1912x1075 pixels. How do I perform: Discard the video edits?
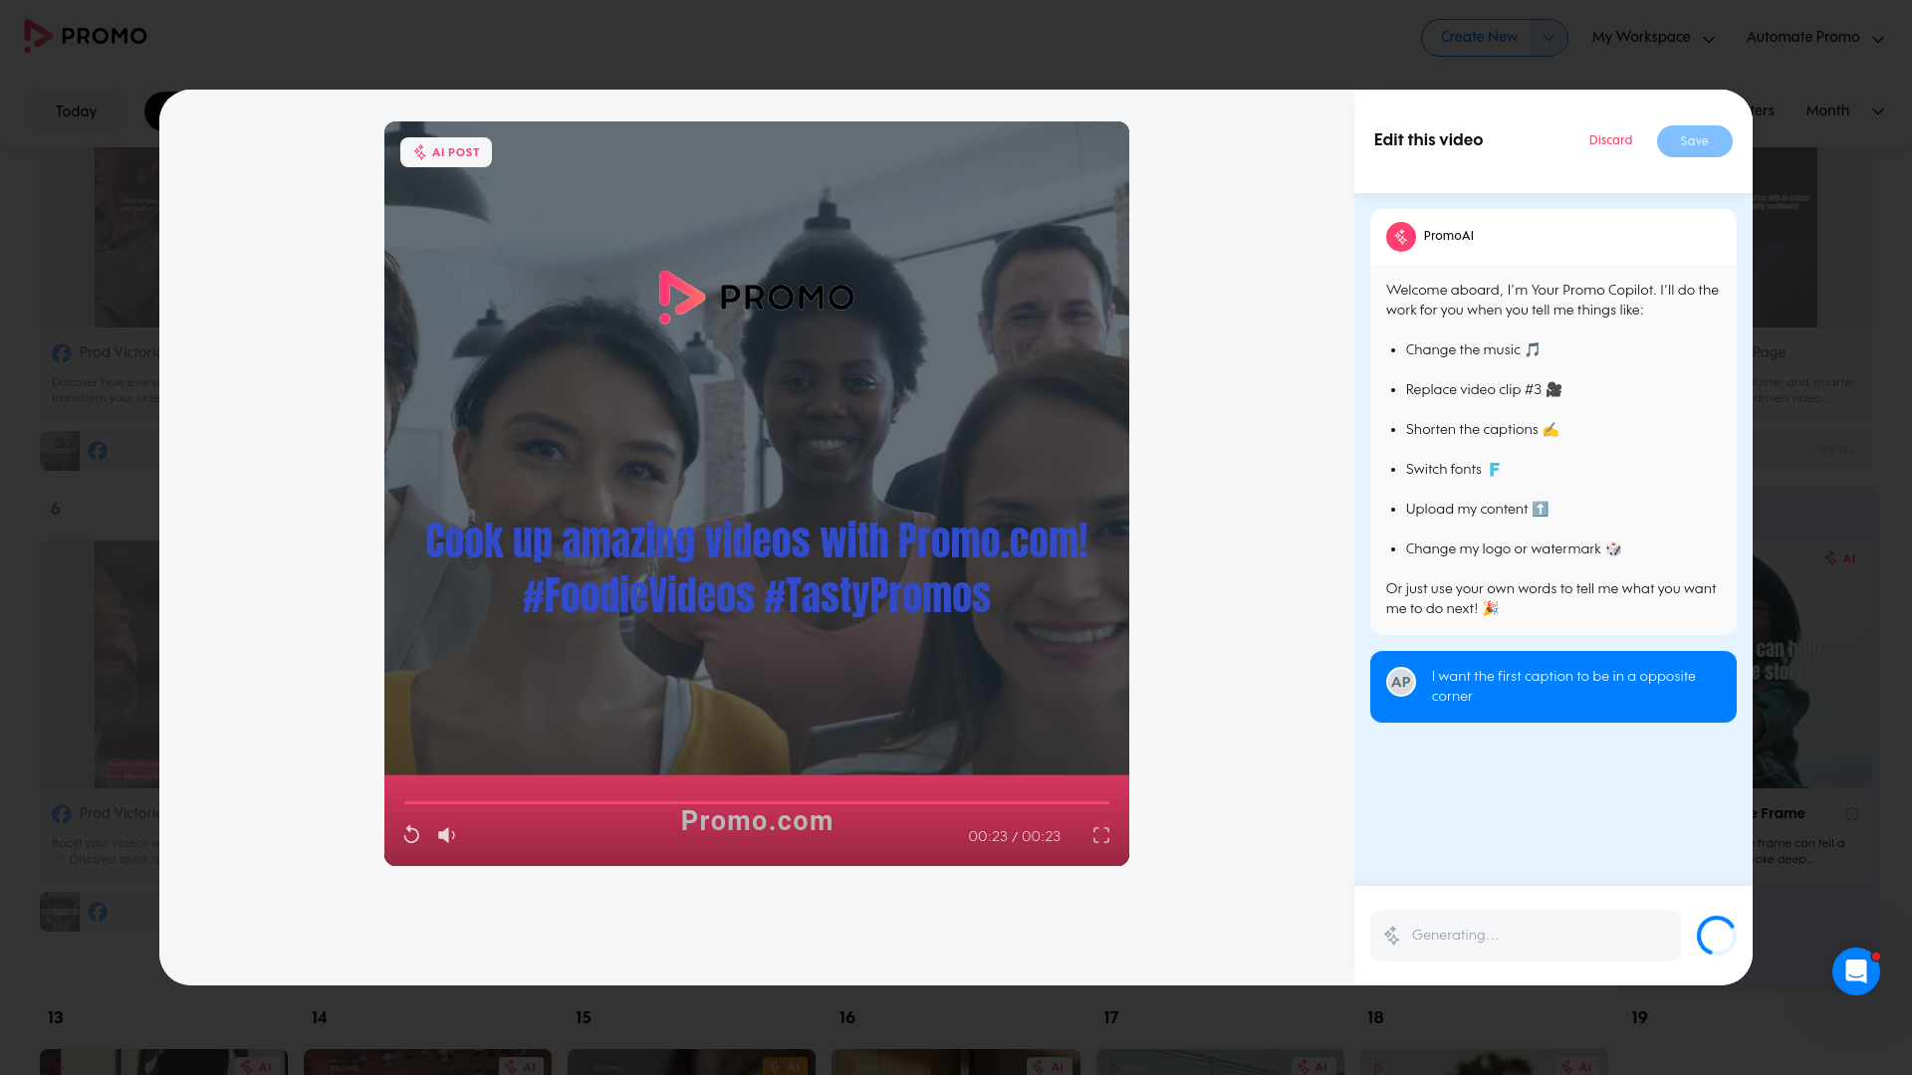tap(1610, 140)
